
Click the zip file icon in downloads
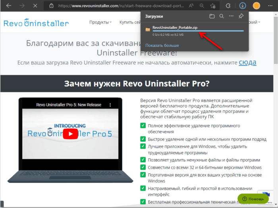(148, 30)
